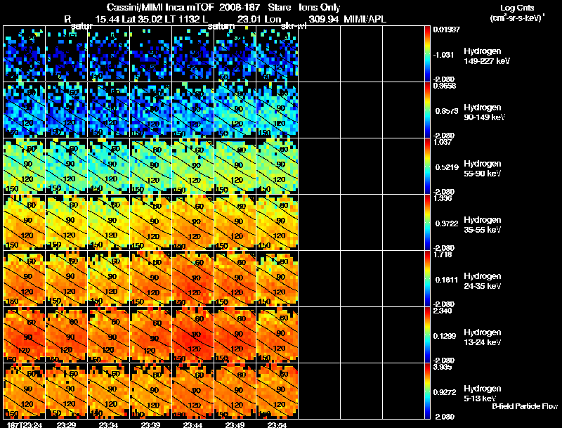562x428 pixels.
Task: Select the "3.935" color scale value
Action: click(443, 367)
